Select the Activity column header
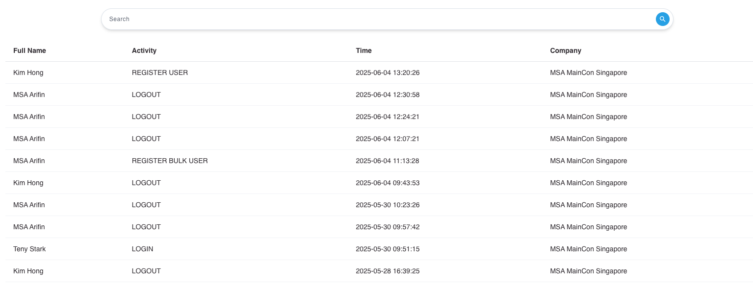Image resolution: width=753 pixels, height=289 pixels. [x=144, y=50]
